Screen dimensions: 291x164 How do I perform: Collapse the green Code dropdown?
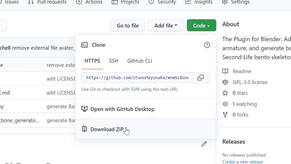click(202, 26)
